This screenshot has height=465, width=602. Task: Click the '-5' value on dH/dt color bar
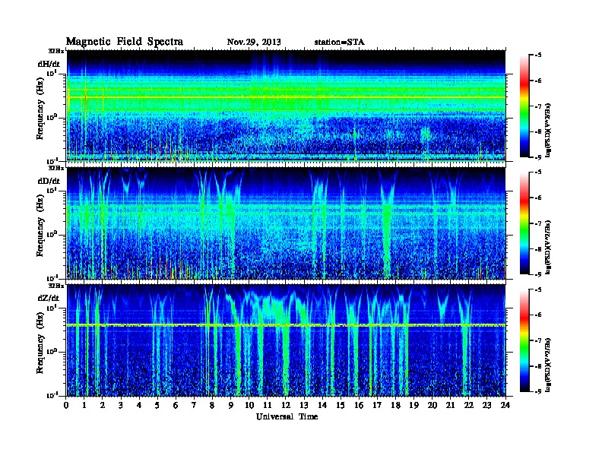click(538, 55)
